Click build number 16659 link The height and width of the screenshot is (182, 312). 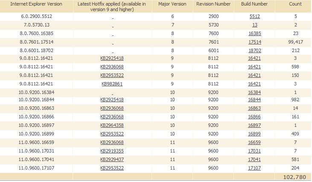pyautogui.click(x=255, y=142)
